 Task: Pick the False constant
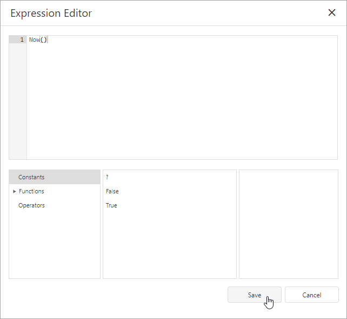[112, 191]
